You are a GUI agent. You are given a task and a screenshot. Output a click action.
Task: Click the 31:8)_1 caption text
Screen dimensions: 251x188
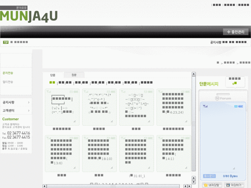137,176
